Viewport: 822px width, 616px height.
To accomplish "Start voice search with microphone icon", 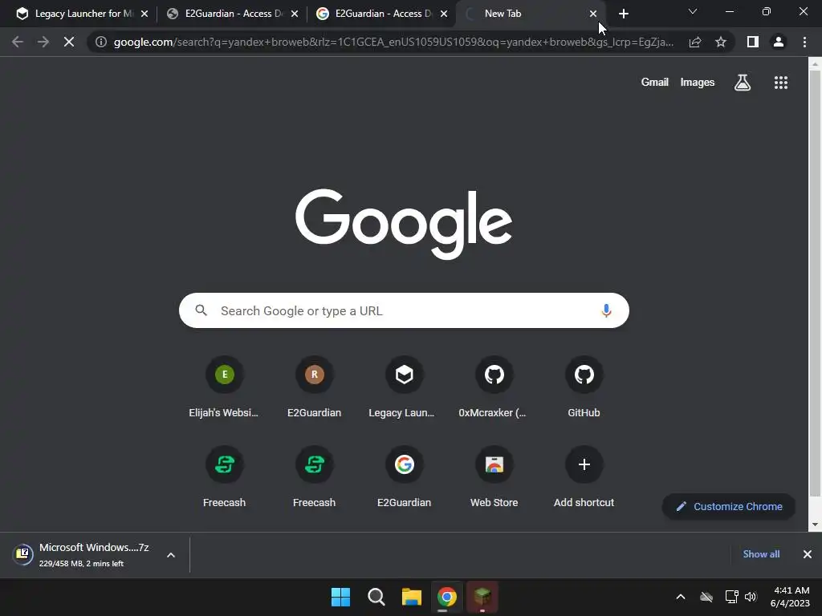I will (606, 310).
